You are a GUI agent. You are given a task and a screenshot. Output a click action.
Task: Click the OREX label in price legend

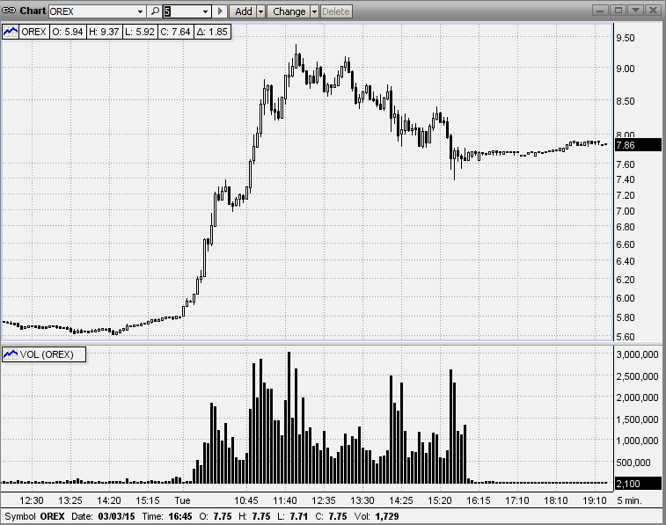33,32
